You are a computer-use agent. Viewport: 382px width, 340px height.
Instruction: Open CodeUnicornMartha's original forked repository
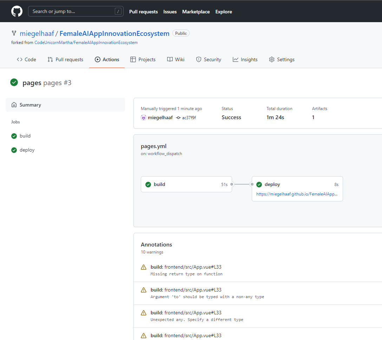pos(86,42)
